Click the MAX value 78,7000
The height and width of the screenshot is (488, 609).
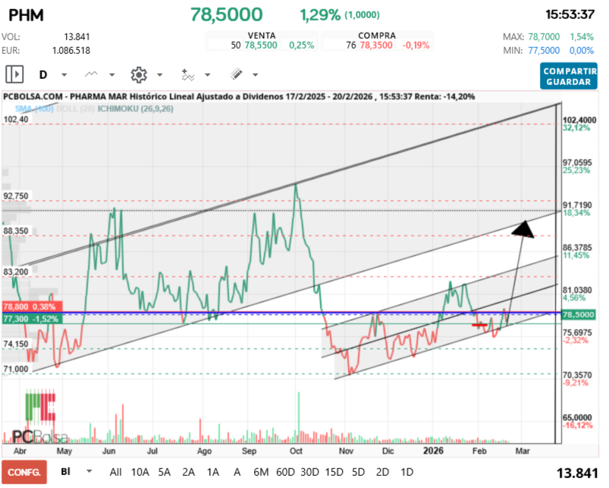544,37
